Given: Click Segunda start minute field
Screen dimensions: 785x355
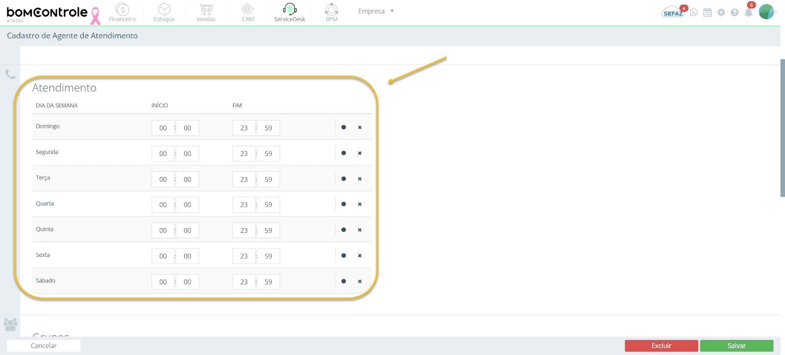Looking at the screenshot, I should point(187,153).
